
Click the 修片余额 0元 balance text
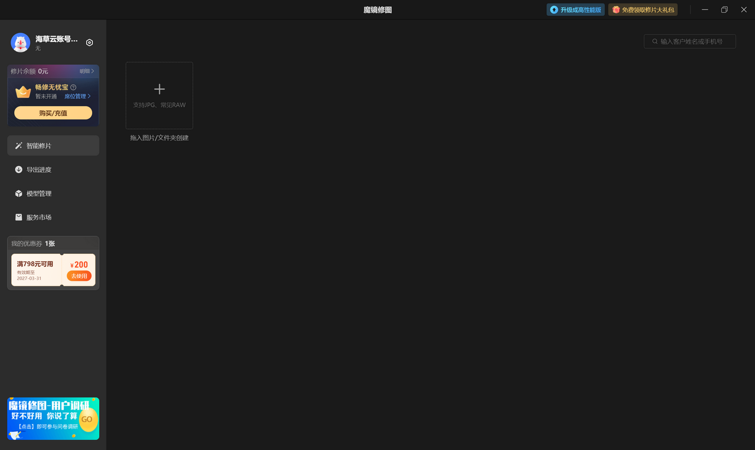(x=29, y=71)
